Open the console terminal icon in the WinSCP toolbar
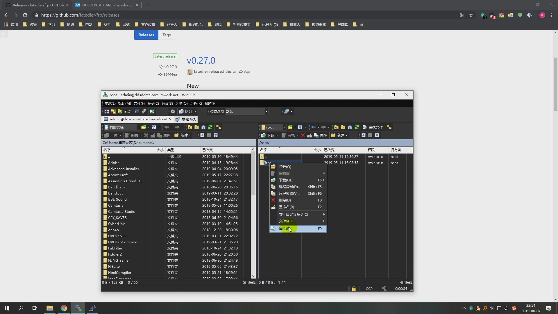Viewport: 558px width, 314px height. (x=137, y=111)
